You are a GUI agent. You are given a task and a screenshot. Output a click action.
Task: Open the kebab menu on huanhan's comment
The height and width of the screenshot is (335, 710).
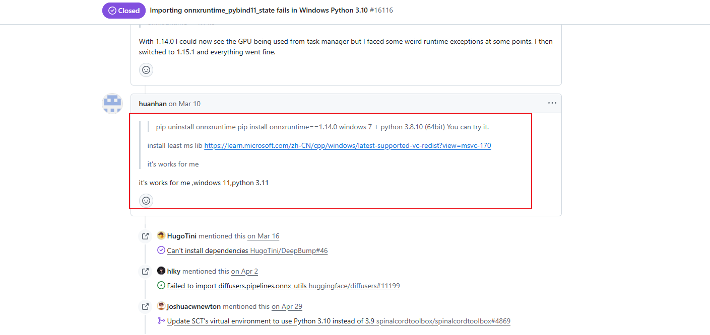[552, 103]
